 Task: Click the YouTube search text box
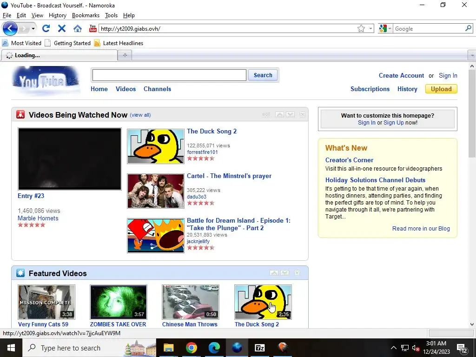169,75
